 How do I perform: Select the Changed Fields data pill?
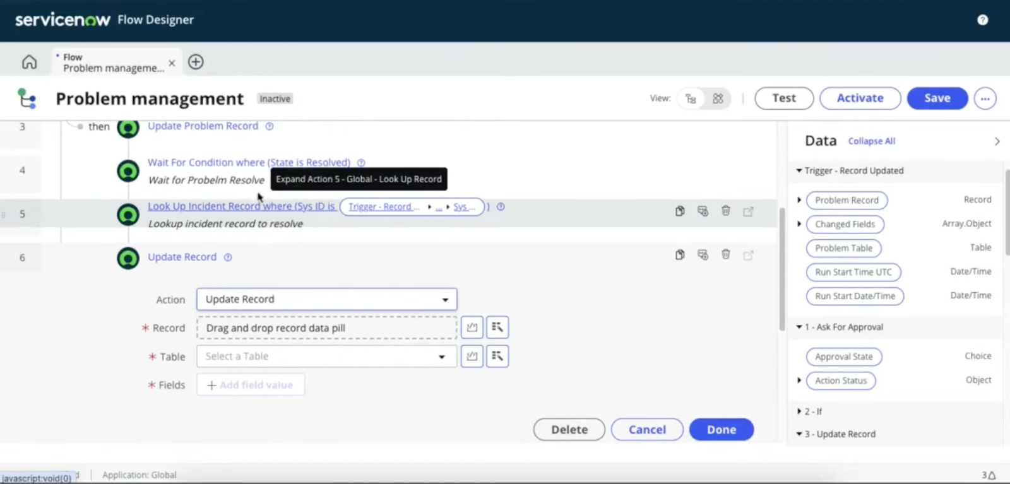click(845, 224)
